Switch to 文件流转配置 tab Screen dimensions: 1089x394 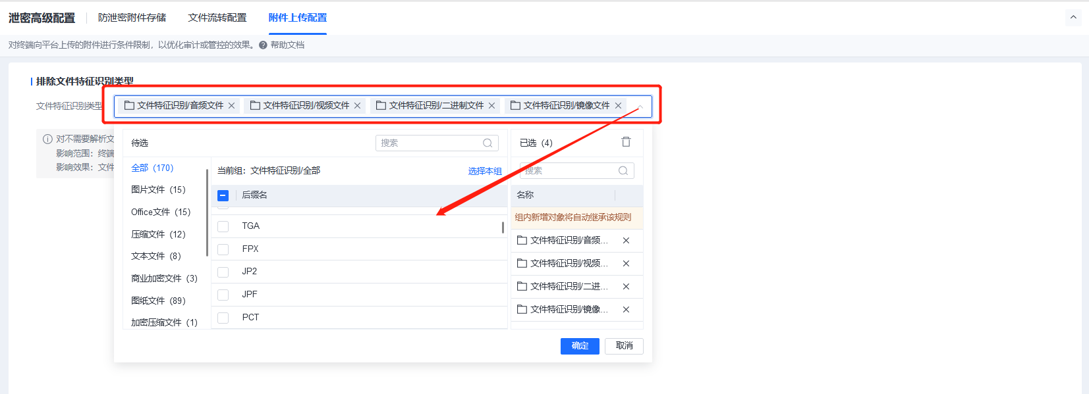(217, 18)
